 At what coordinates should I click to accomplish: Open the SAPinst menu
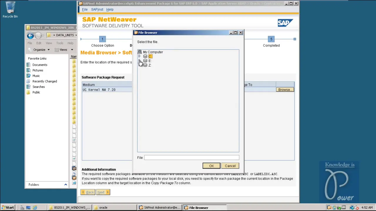click(97, 9)
